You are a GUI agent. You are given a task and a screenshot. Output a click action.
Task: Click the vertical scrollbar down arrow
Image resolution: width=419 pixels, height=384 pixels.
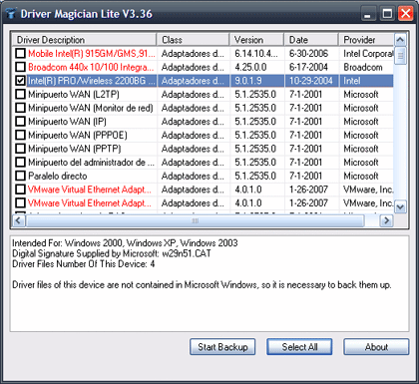(400, 206)
